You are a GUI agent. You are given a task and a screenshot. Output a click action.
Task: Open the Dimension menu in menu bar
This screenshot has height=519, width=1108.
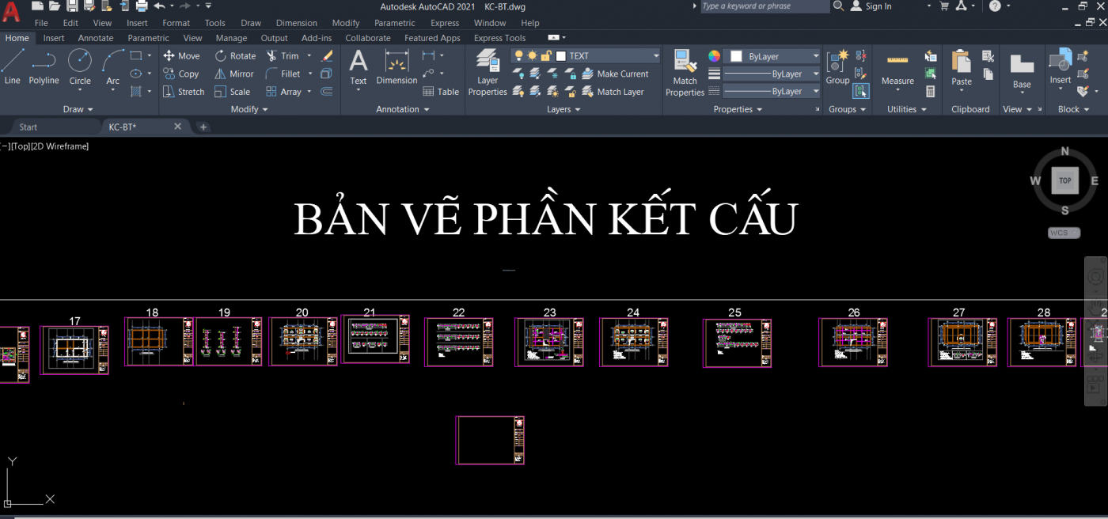pos(297,23)
